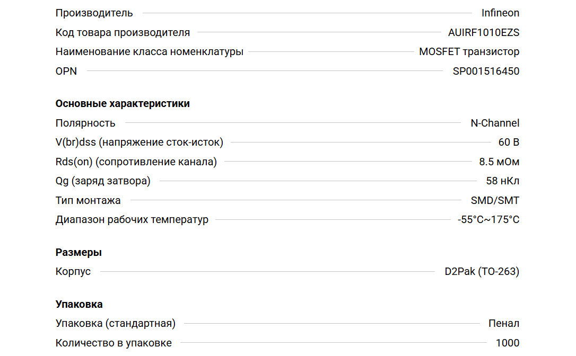Click the Код товара производителя label

123,33
